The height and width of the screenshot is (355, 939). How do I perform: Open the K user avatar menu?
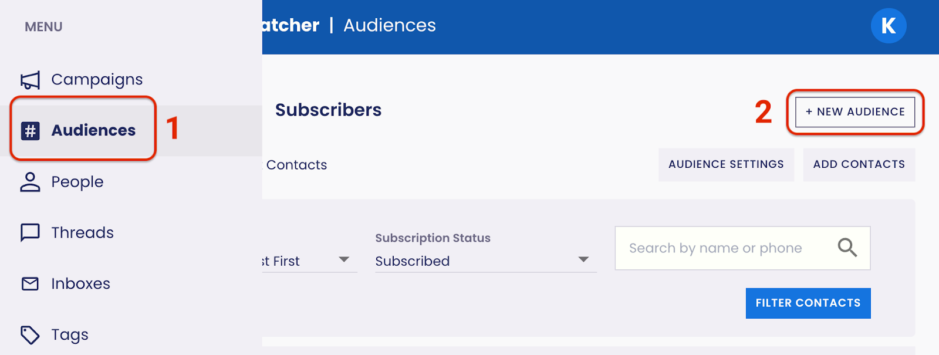pyautogui.click(x=888, y=26)
